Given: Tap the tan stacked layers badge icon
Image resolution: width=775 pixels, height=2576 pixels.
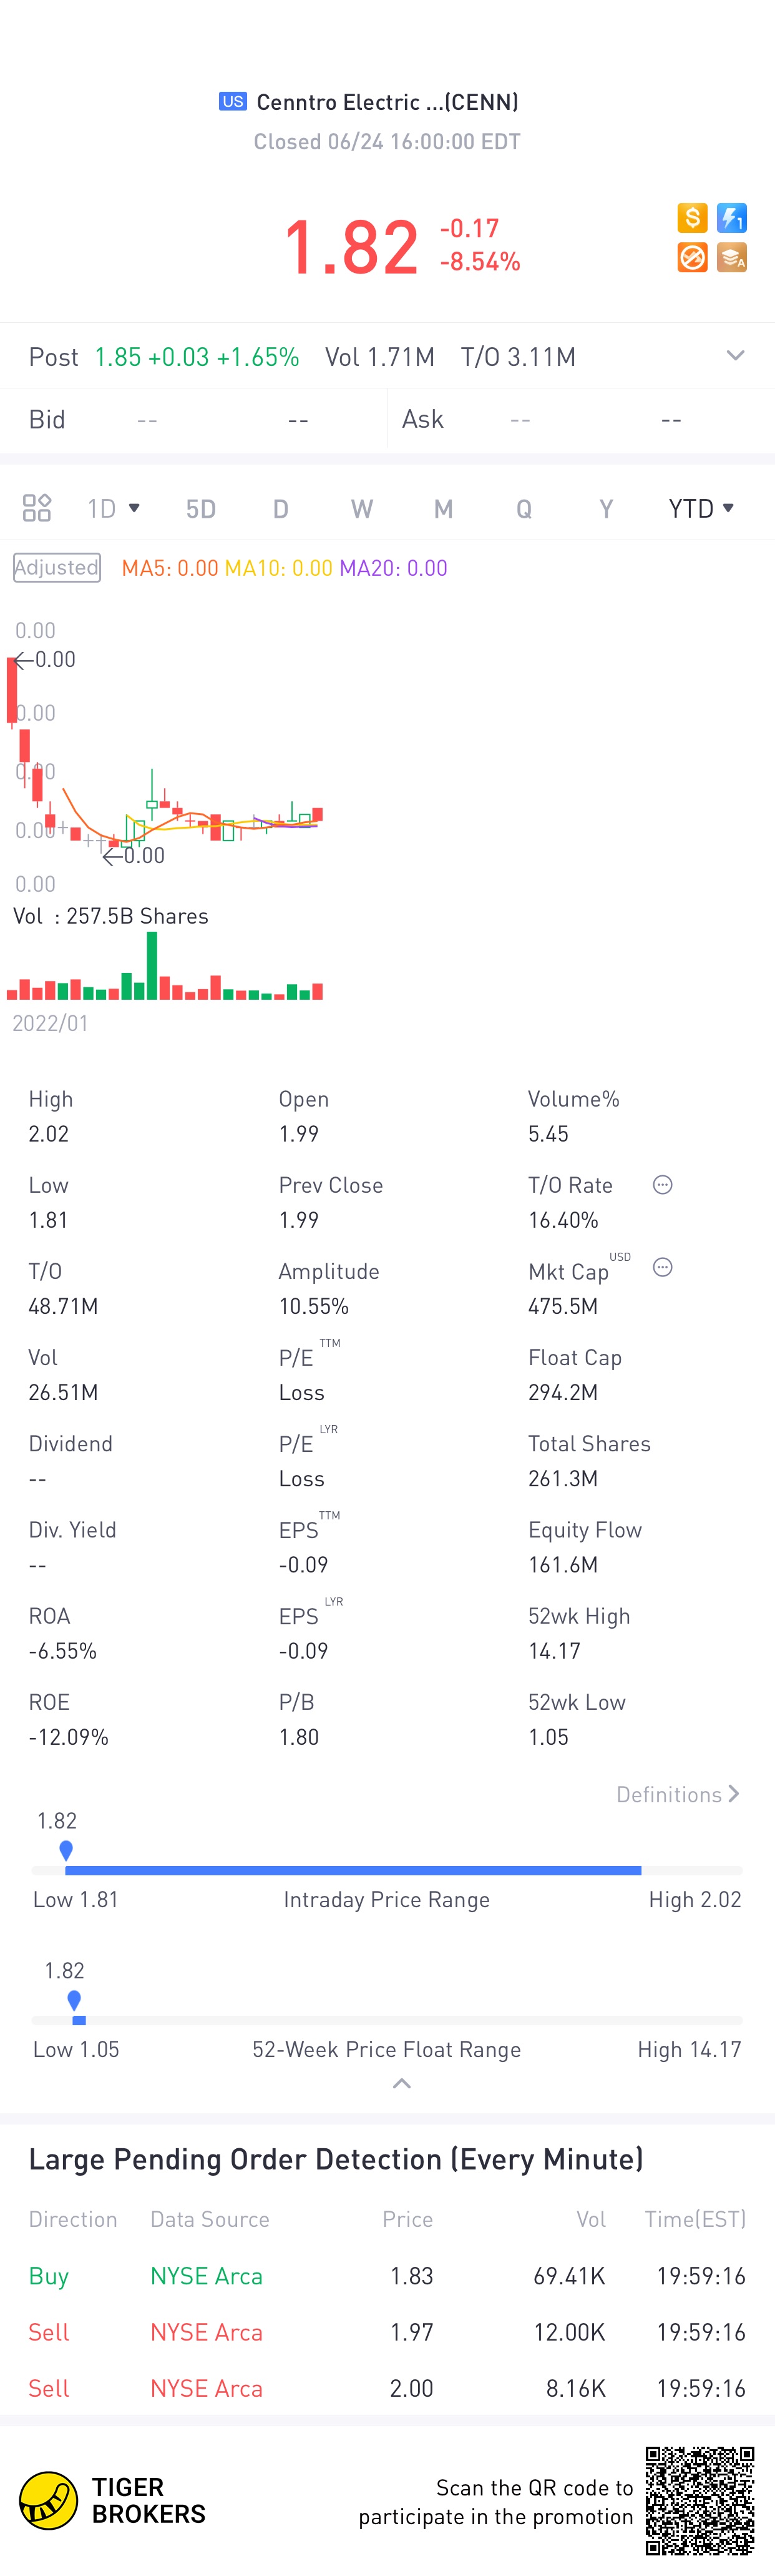Looking at the screenshot, I should coord(732,257).
